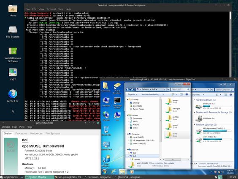The width and height of the screenshot is (238, 179).
Task: Open Local Disk (C:) in Computer window
Action: click(213, 106)
